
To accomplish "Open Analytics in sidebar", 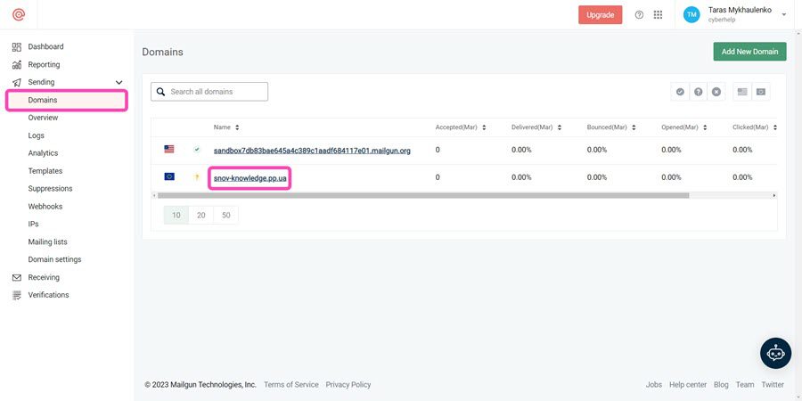I will point(43,153).
